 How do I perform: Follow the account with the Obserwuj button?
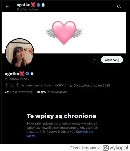click(112, 60)
